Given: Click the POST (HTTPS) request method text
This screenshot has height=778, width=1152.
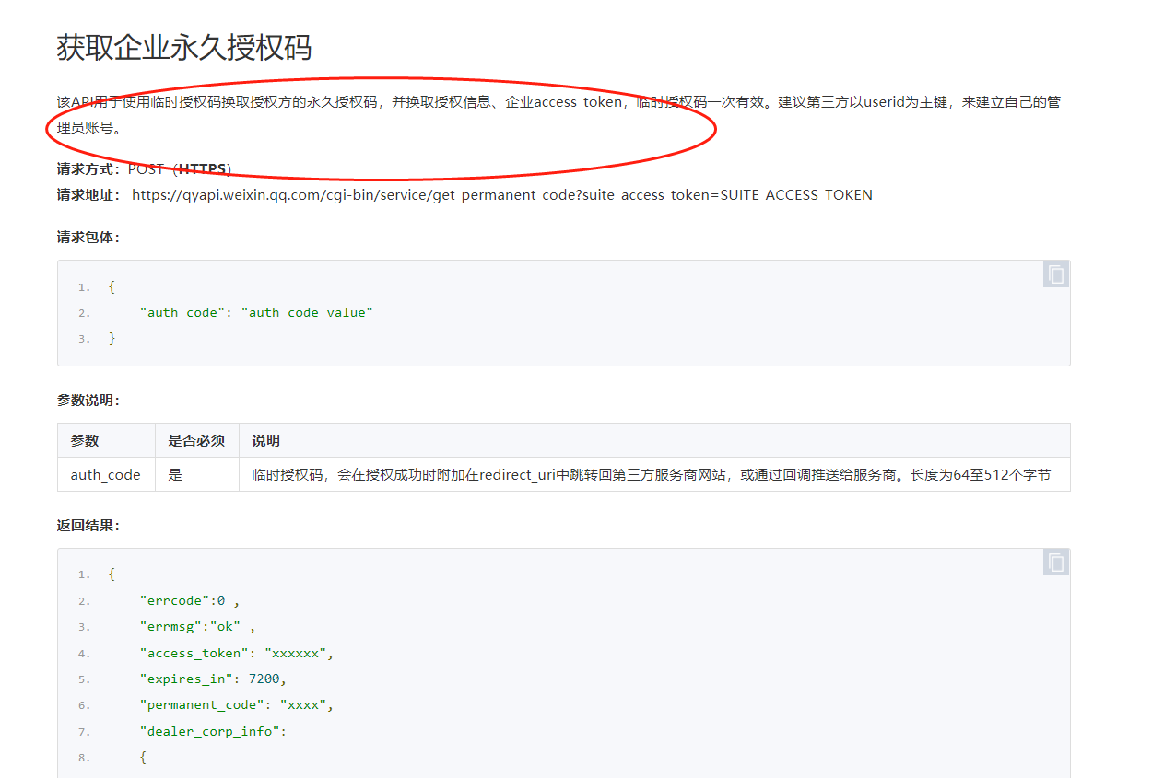Looking at the screenshot, I should pos(180,168).
